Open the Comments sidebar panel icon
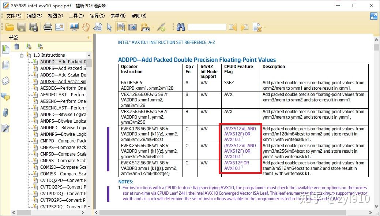 point(5,97)
